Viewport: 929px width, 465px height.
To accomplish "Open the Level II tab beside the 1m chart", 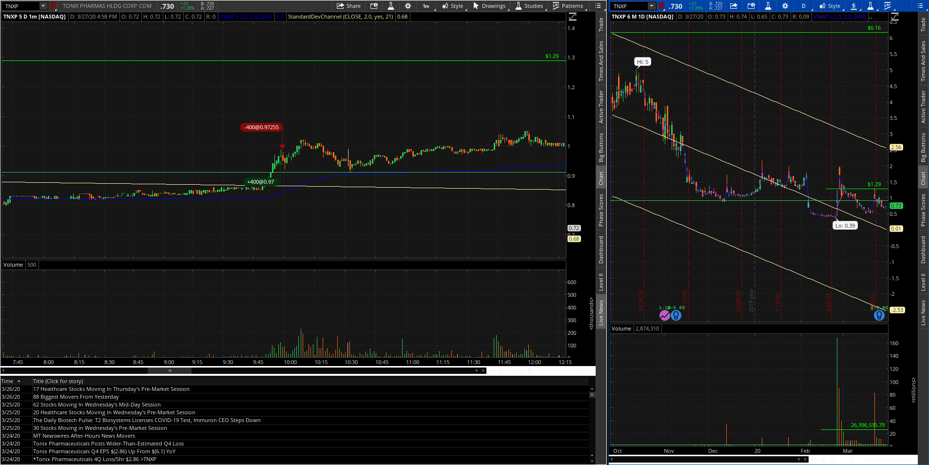I will (x=601, y=282).
